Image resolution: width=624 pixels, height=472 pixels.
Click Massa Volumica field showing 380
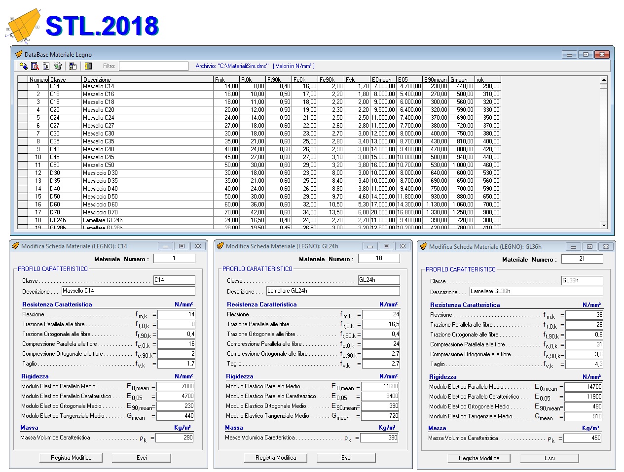(x=379, y=438)
